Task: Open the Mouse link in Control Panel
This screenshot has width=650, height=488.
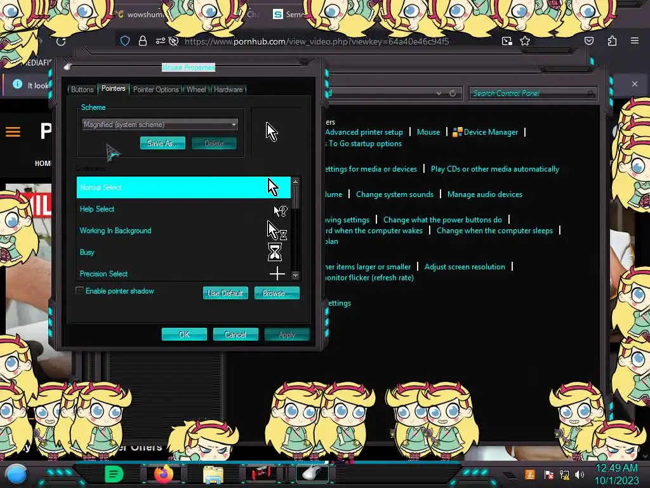Action: pyautogui.click(x=428, y=132)
